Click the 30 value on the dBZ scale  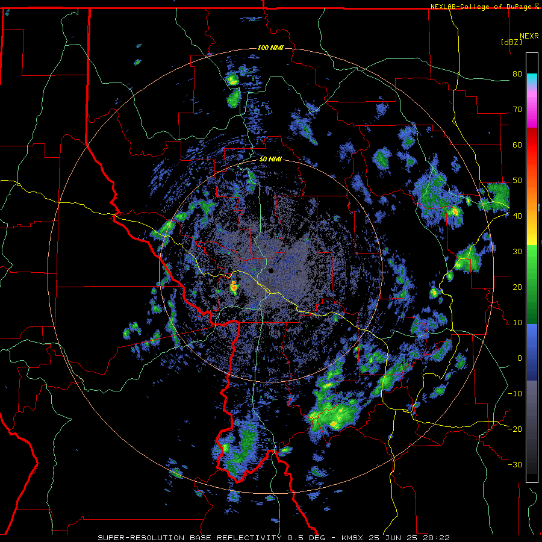pos(517,252)
